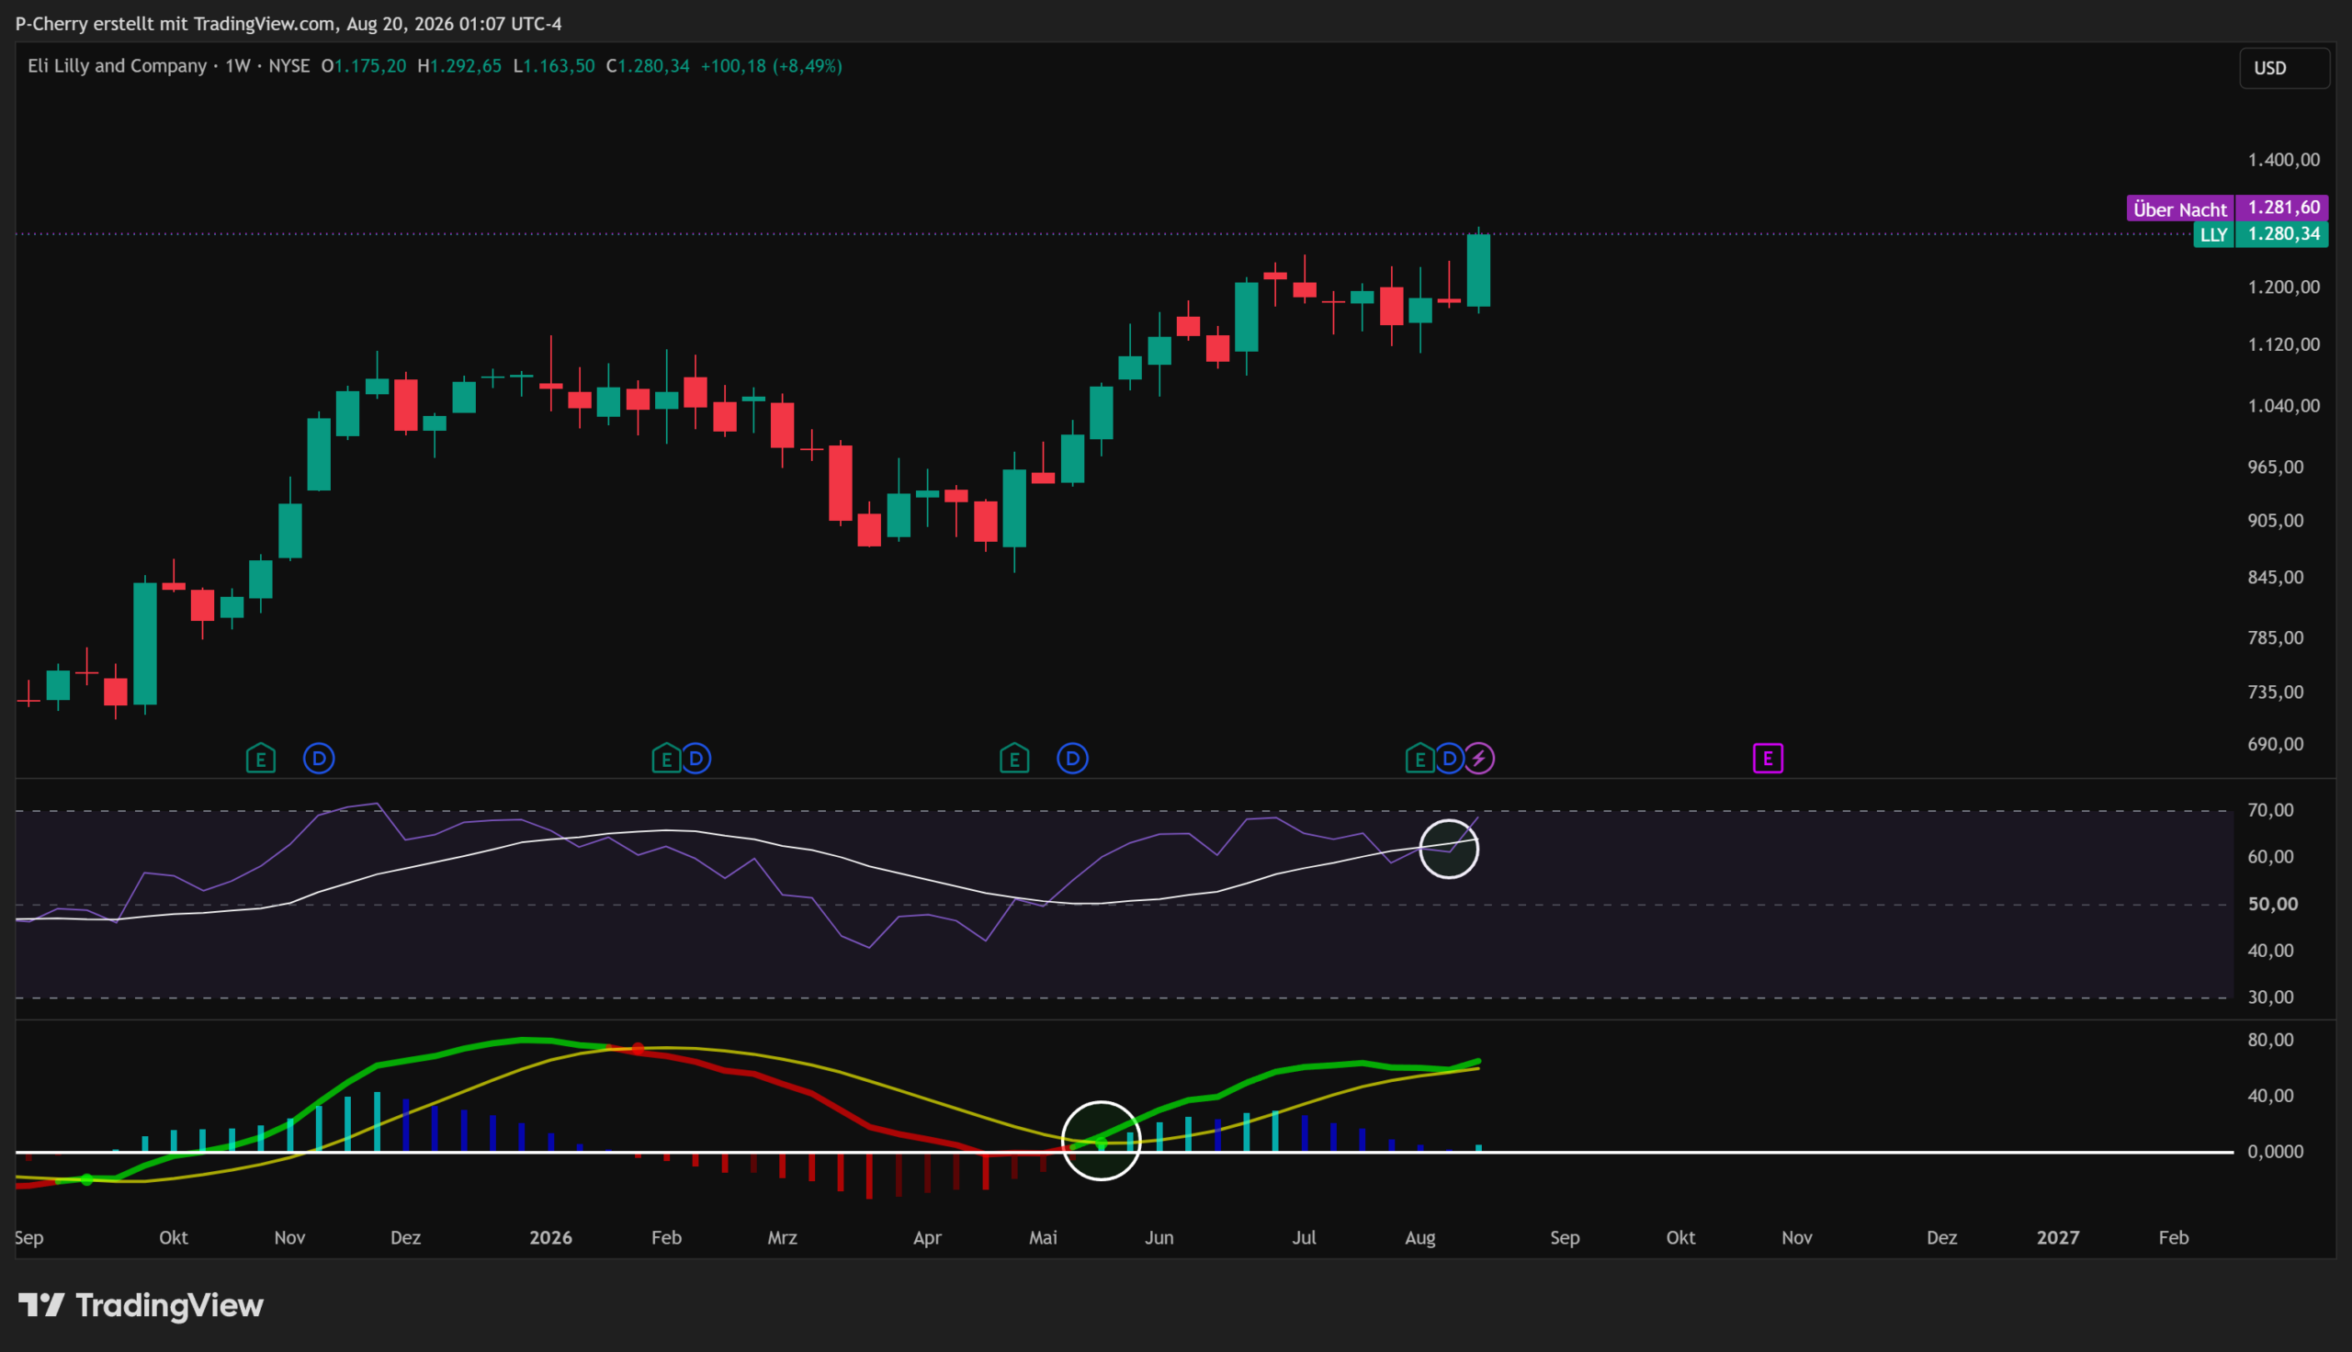The width and height of the screenshot is (2352, 1352).
Task: Click the 1.200,00 price axis label
Action: pos(2283,287)
